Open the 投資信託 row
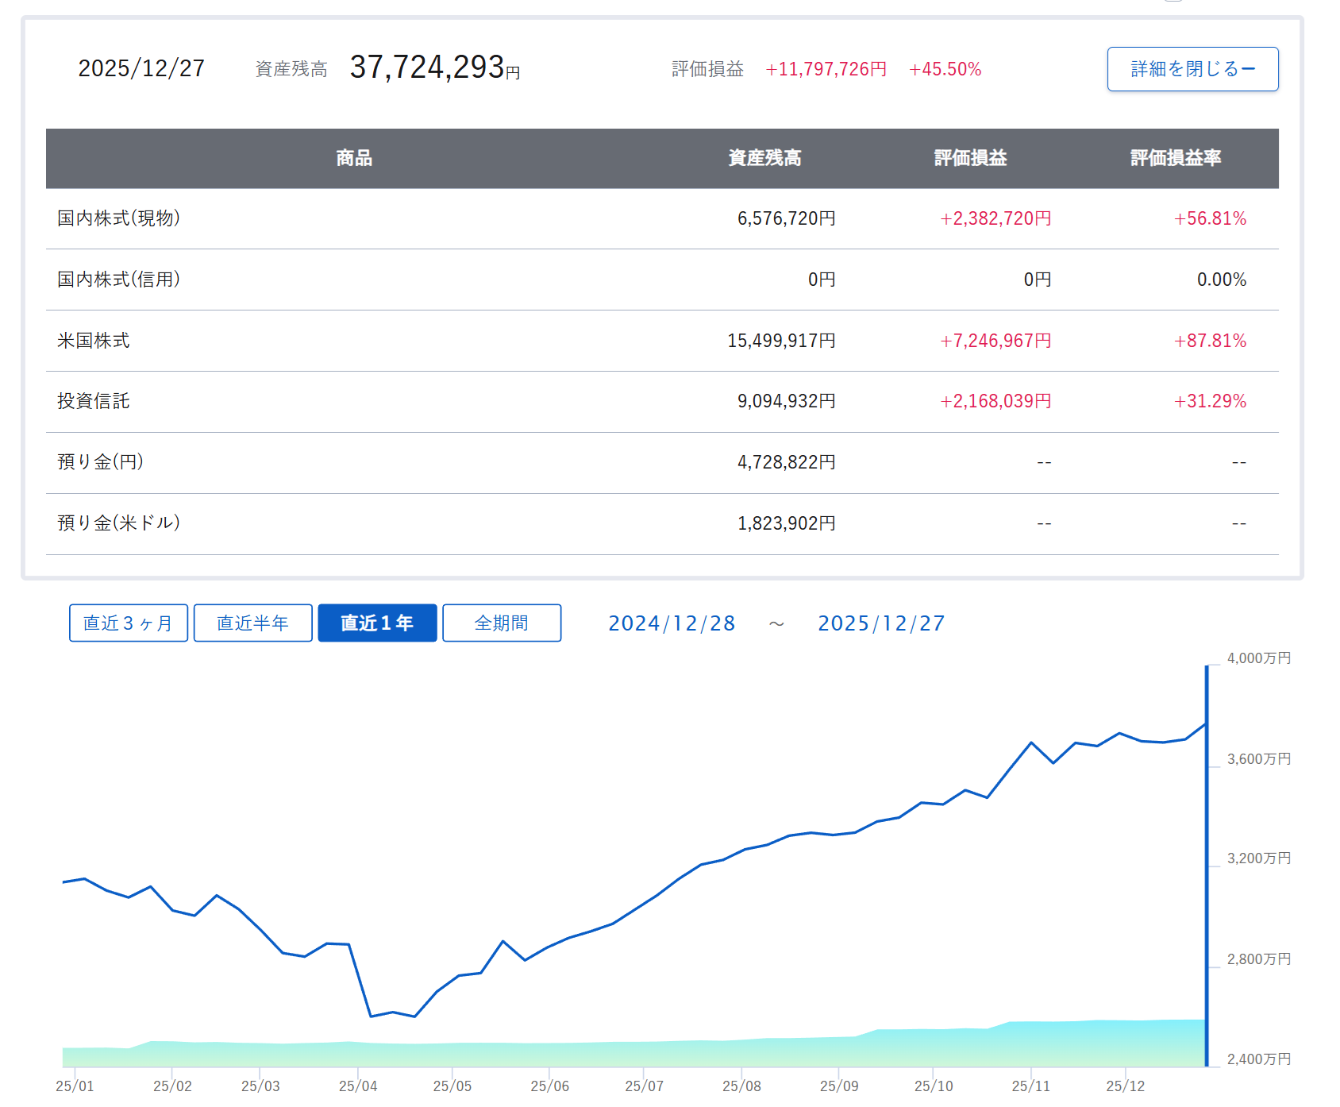 (x=94, y=401)
